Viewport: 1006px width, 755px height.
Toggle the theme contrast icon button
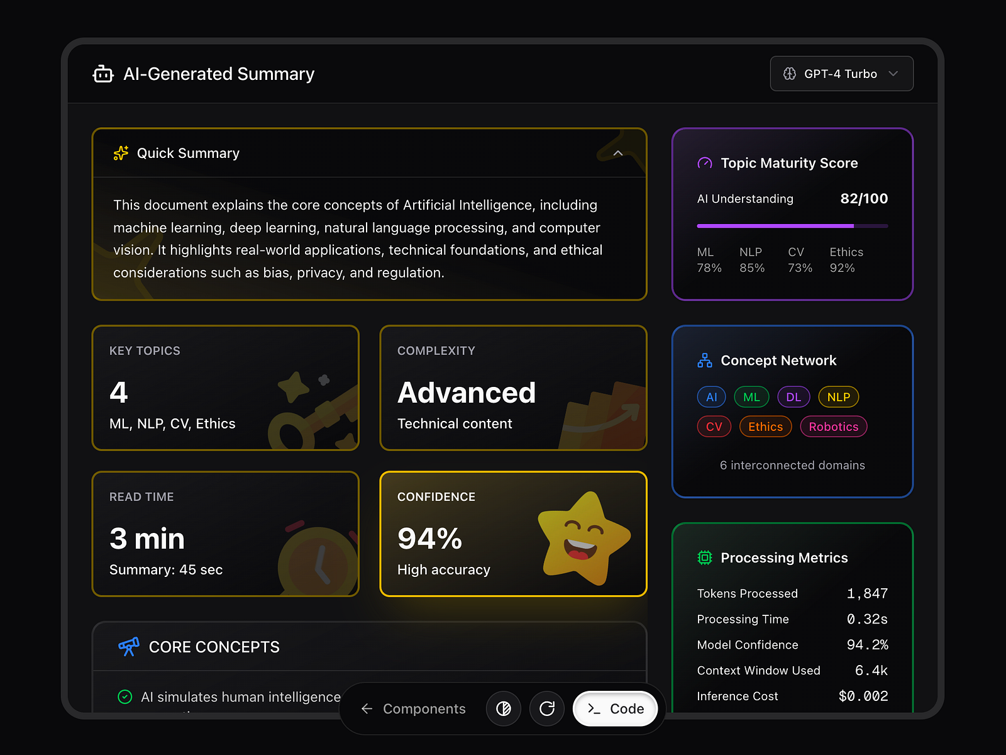[x=504, y=709]
